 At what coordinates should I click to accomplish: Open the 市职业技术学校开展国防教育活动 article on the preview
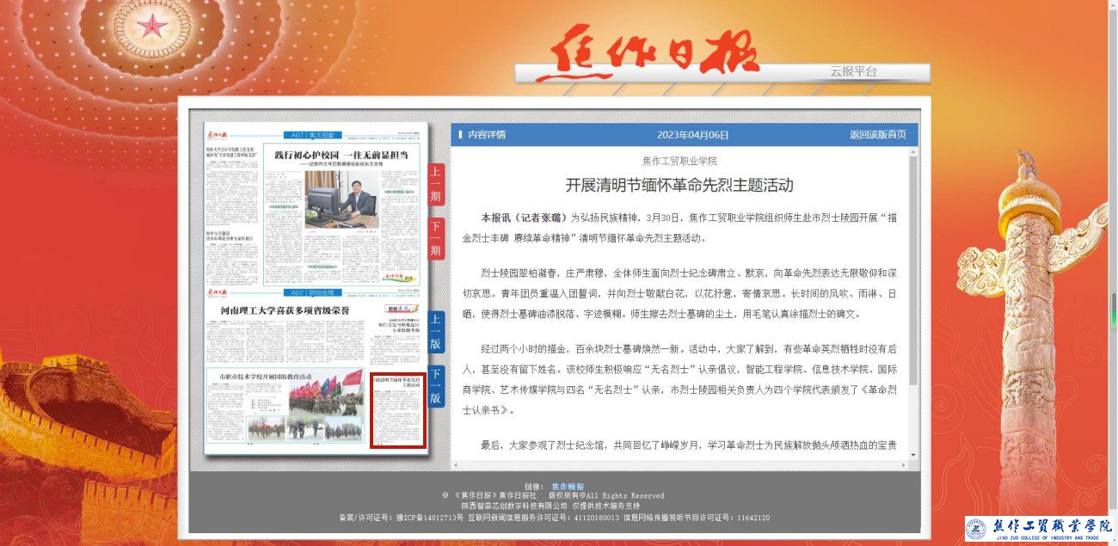(266, 377)
